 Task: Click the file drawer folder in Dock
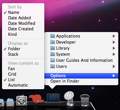point(10,102)
